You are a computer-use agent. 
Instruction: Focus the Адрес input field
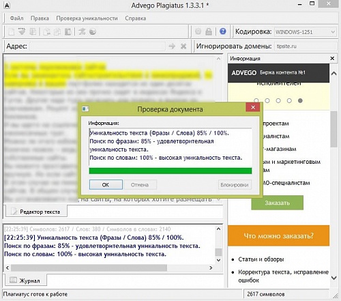click(98, 46)
